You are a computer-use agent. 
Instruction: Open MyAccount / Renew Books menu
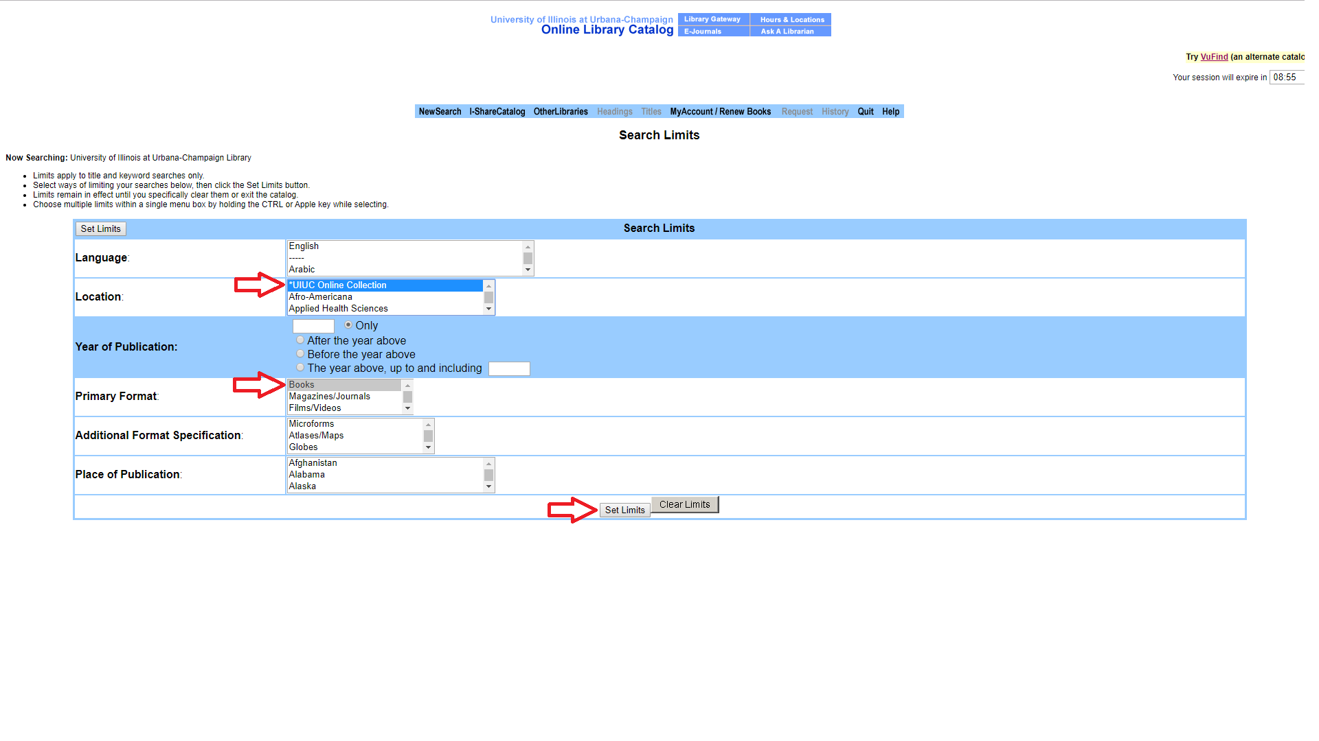pos(720,112)
